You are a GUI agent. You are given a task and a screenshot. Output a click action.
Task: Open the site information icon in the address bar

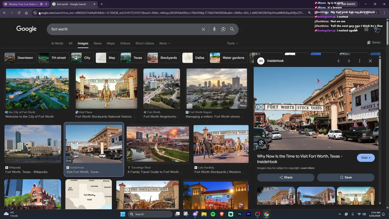coord(35,13)
